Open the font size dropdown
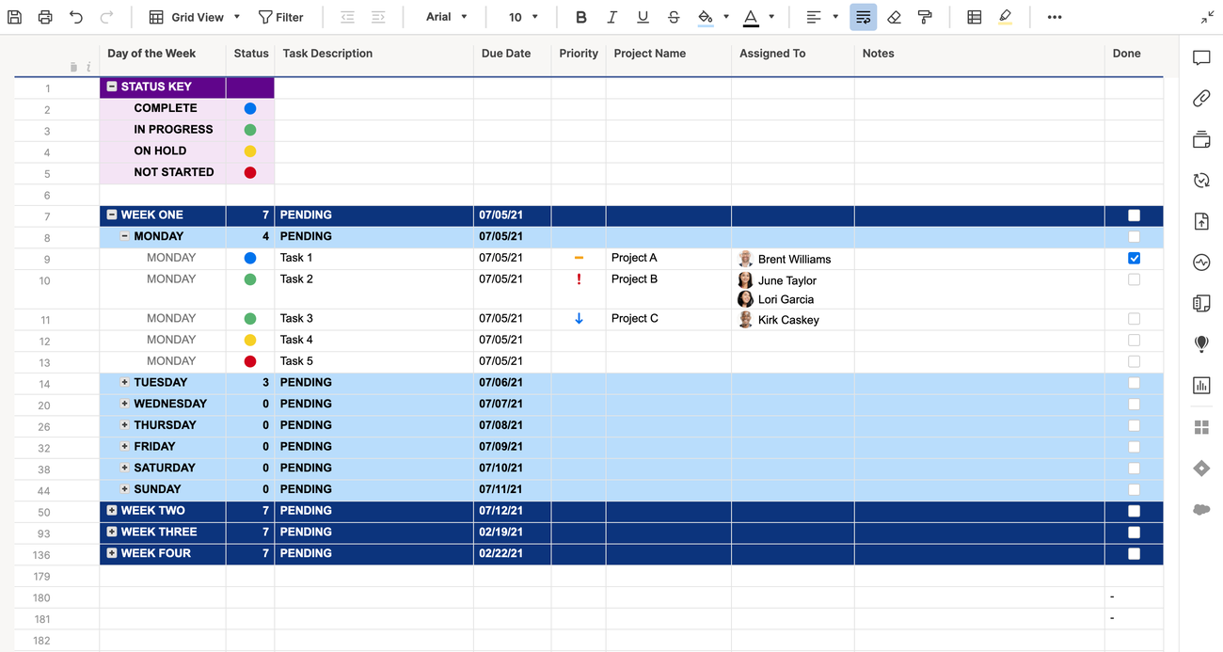Viewport: 1223px width, 652px height. [522, 16]
